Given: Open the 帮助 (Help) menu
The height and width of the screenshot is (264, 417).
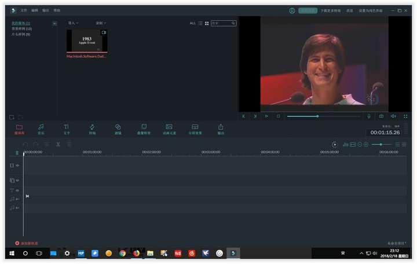Looking at the screenshot, I should 57,10.
